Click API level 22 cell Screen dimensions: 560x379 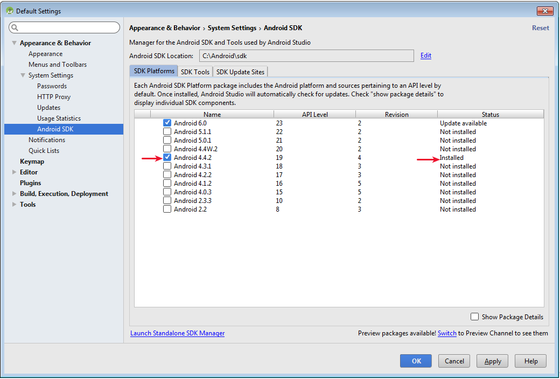point(279,131)
